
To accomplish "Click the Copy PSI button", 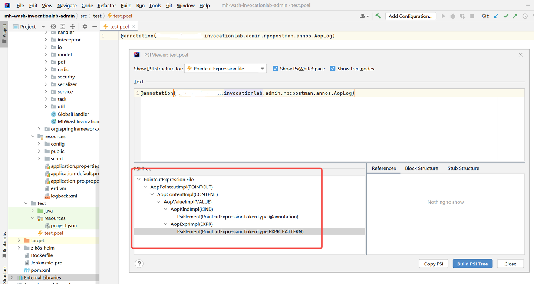I will tap(434, 263).
